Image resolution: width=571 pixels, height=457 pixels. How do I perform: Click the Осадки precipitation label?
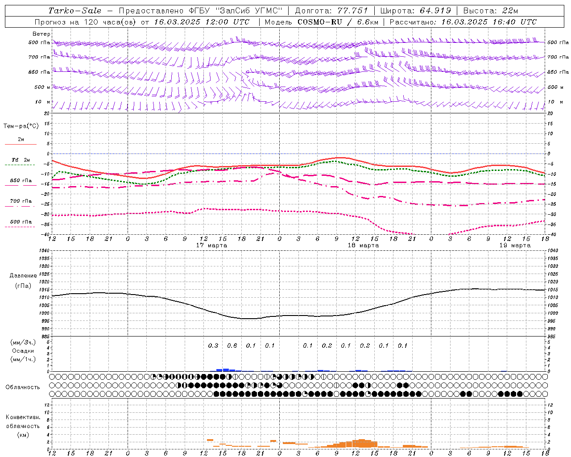point(23,351)
